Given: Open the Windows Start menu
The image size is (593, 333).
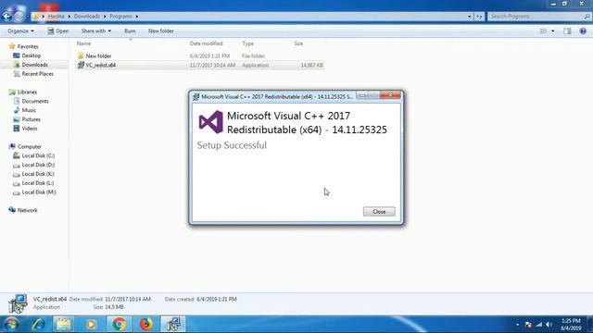Looking at the screenshot, I should point(11,324).
